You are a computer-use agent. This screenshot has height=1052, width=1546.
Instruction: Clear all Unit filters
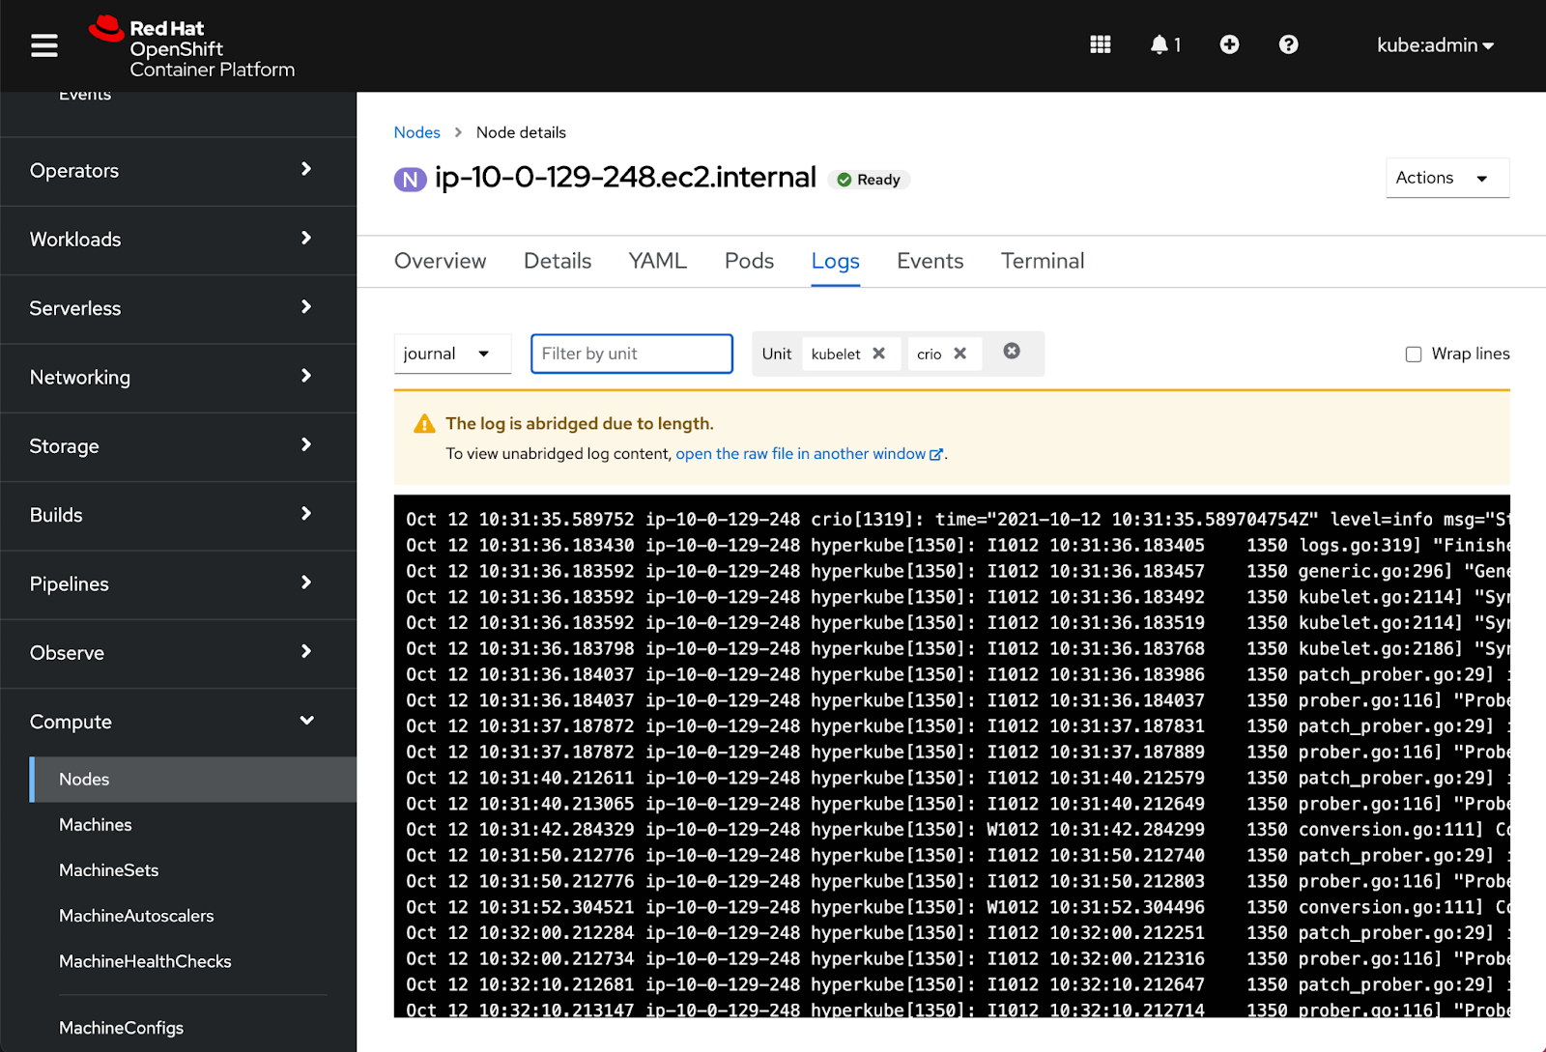(x=1012, y=352)
